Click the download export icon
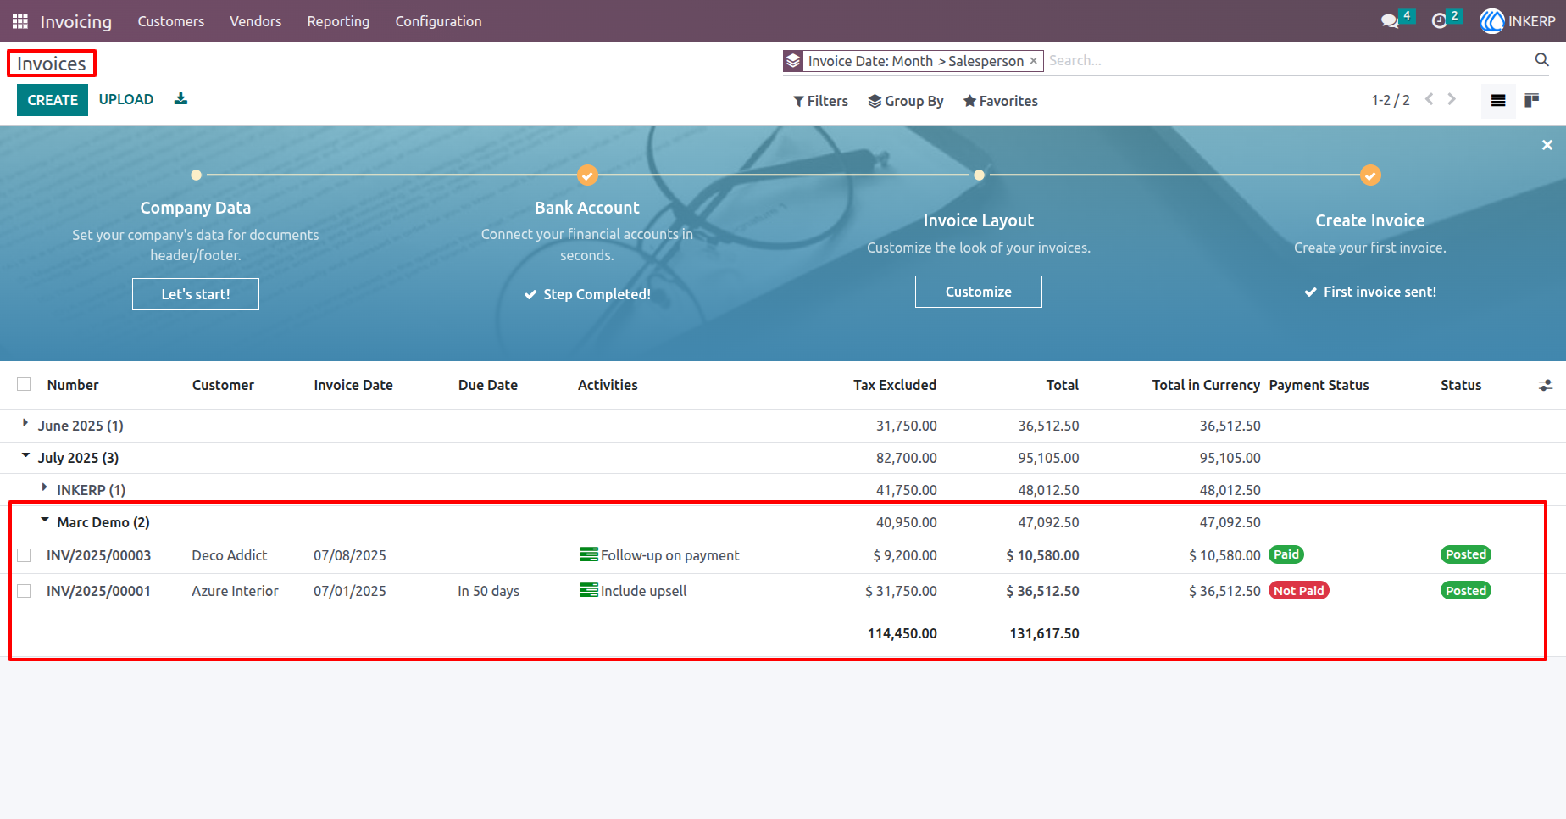The height and width of the screenshot is (819, 1566). point(180,99)
